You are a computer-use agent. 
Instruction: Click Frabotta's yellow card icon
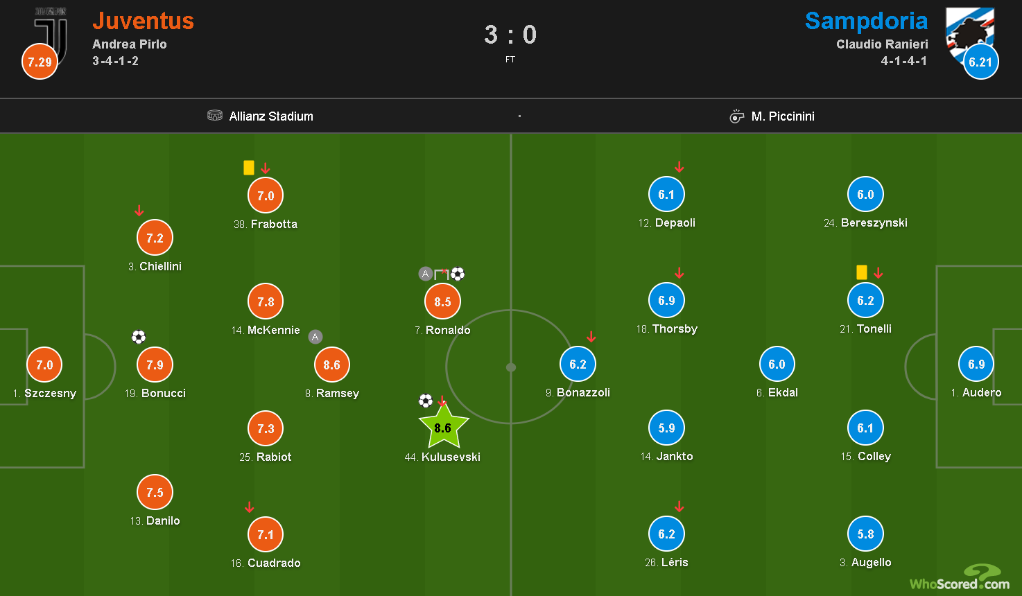(x=249, y=168)
